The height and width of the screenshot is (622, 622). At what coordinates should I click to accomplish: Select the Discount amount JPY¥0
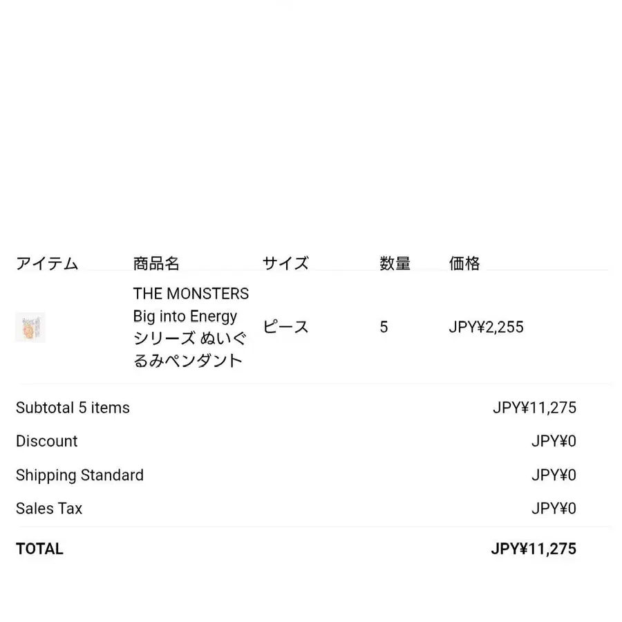pyautogui.click(x=554, y=441)
